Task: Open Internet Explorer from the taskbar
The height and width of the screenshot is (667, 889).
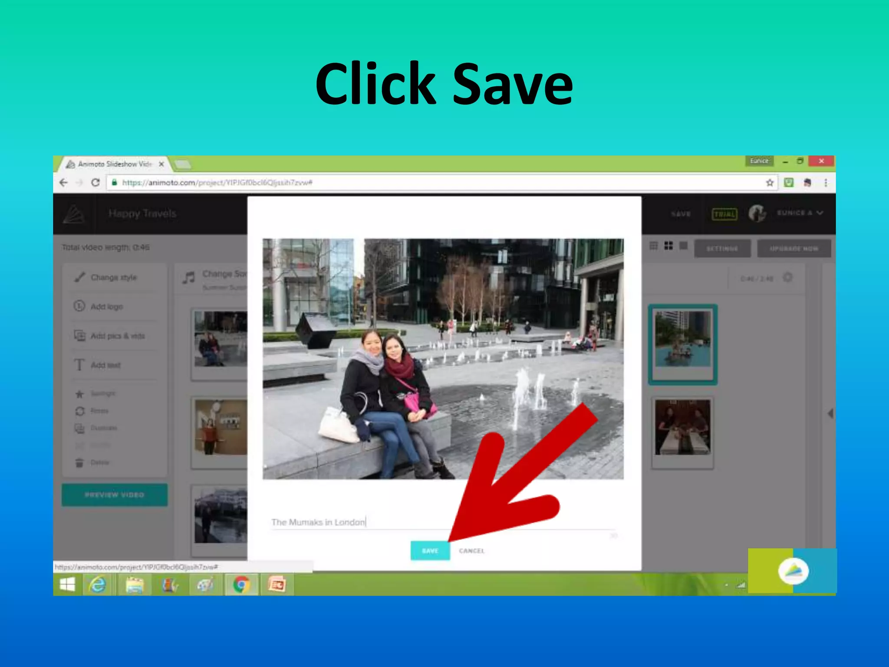Action: tap(97, 584)
